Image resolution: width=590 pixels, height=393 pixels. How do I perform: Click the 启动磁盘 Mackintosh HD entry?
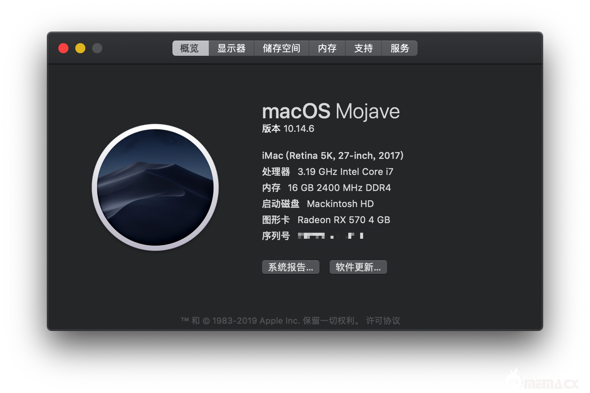318,204
